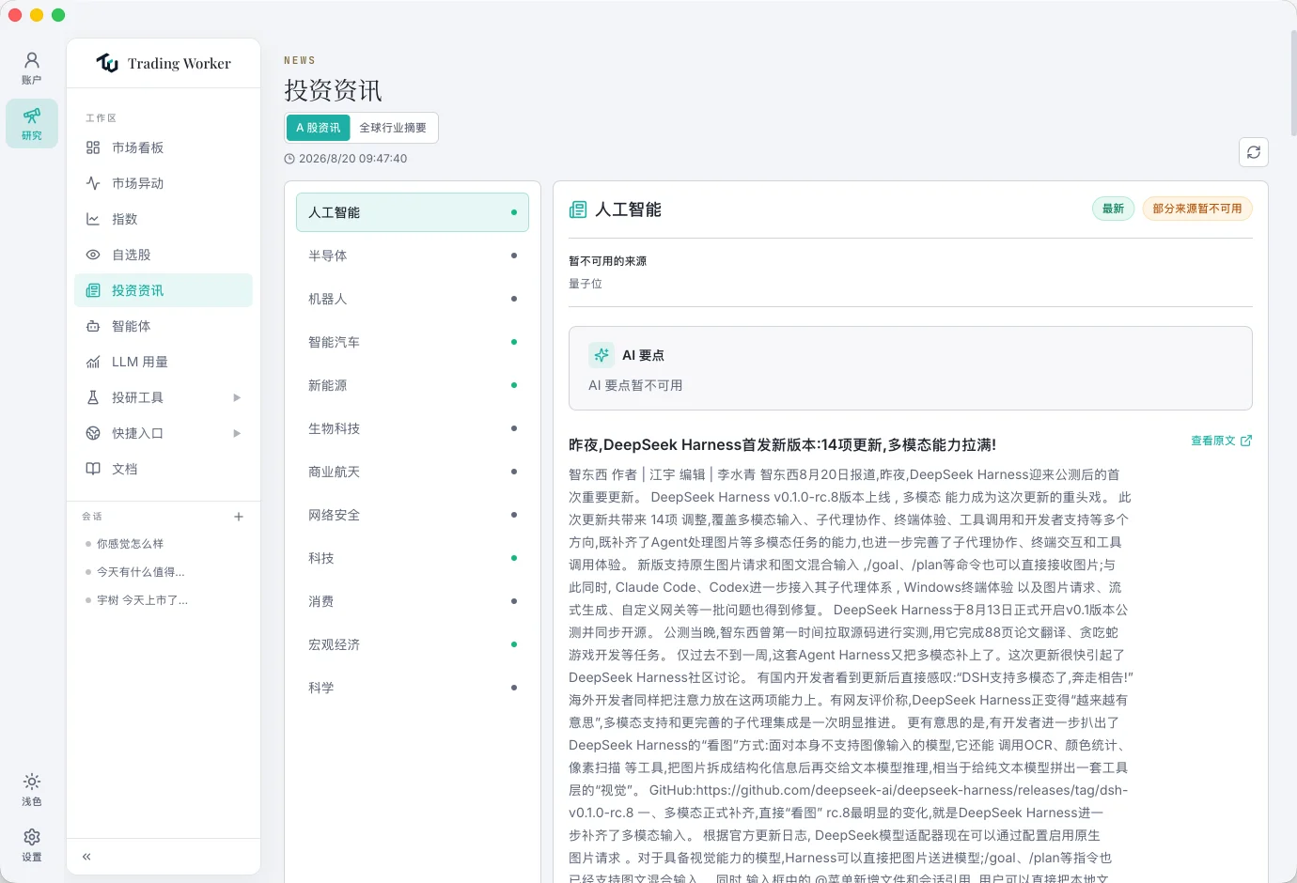Select the 人工智能 category
The image size is (1297, 883).
pos(413,212)
